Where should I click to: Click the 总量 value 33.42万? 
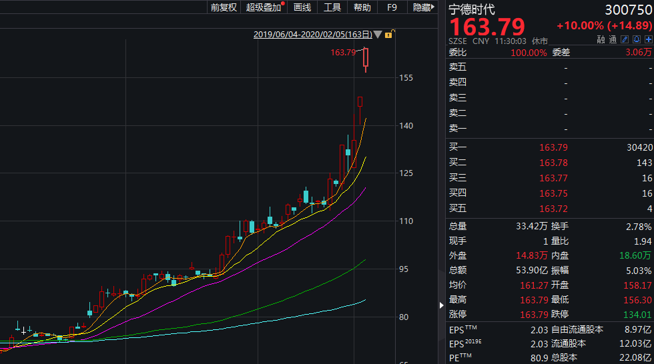[531, 226]
